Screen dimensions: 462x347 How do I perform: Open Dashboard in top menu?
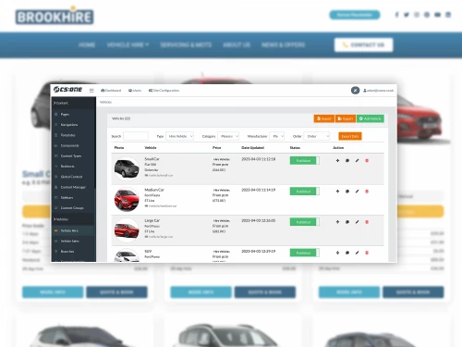111,91
